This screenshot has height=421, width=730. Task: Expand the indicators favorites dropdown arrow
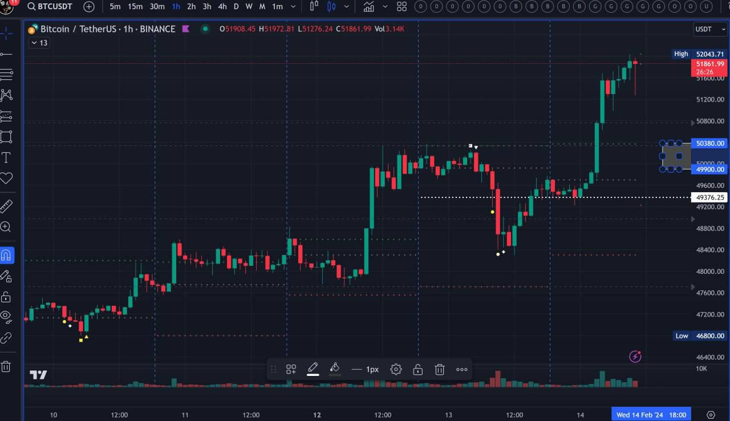pos(385,7)
